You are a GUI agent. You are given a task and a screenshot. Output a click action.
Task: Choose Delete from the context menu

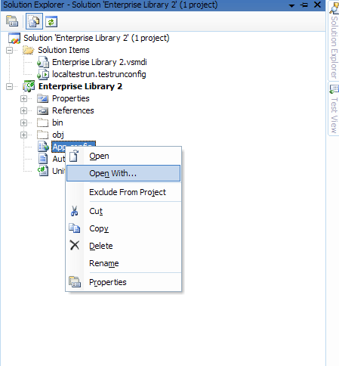pyautogui.click(x=123, y=246)
